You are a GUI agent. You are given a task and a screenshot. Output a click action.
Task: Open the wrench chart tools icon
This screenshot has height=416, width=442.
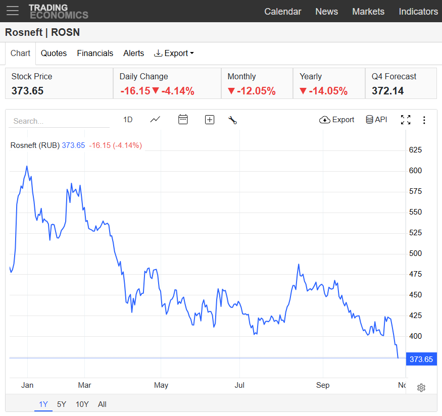[x=232, y=120]
